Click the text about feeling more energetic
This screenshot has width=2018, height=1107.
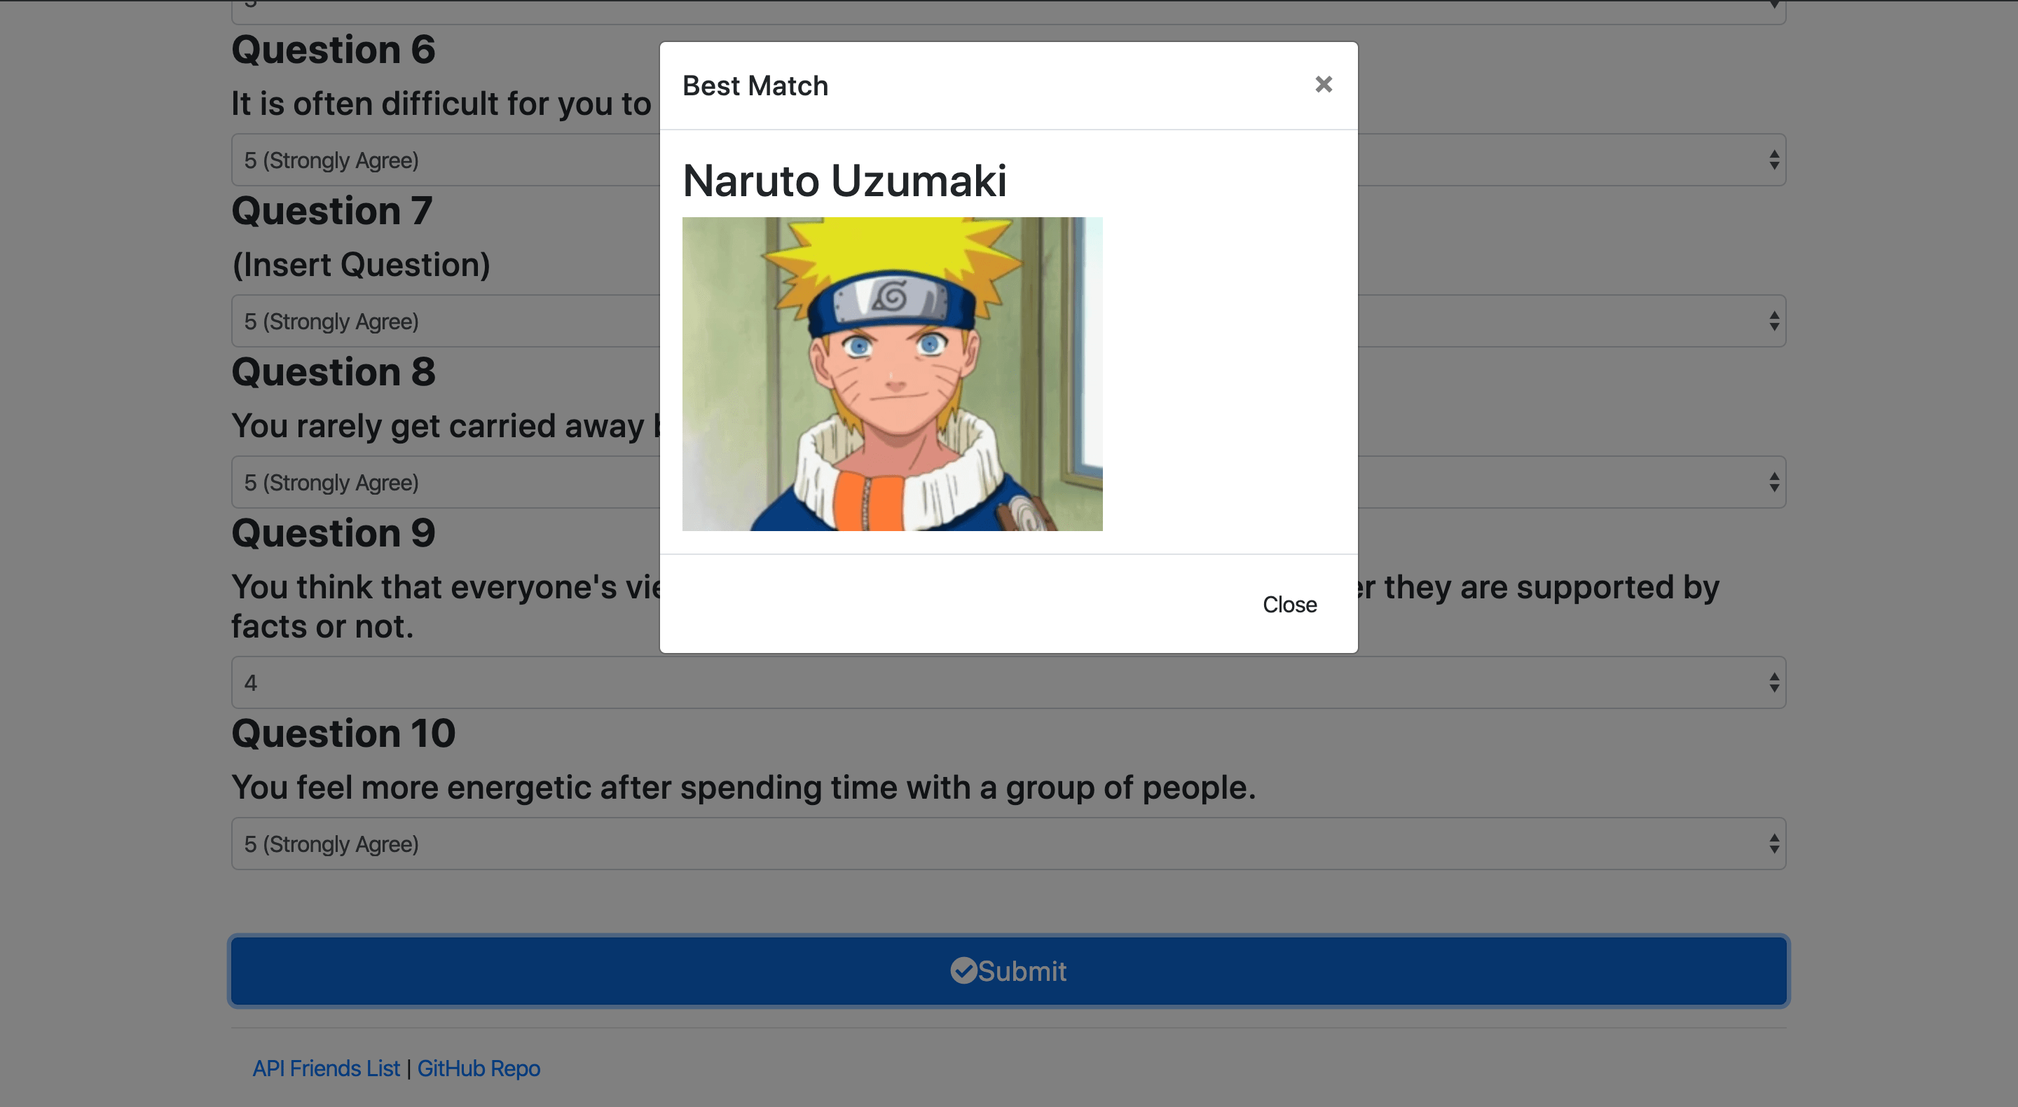[743, 788]
